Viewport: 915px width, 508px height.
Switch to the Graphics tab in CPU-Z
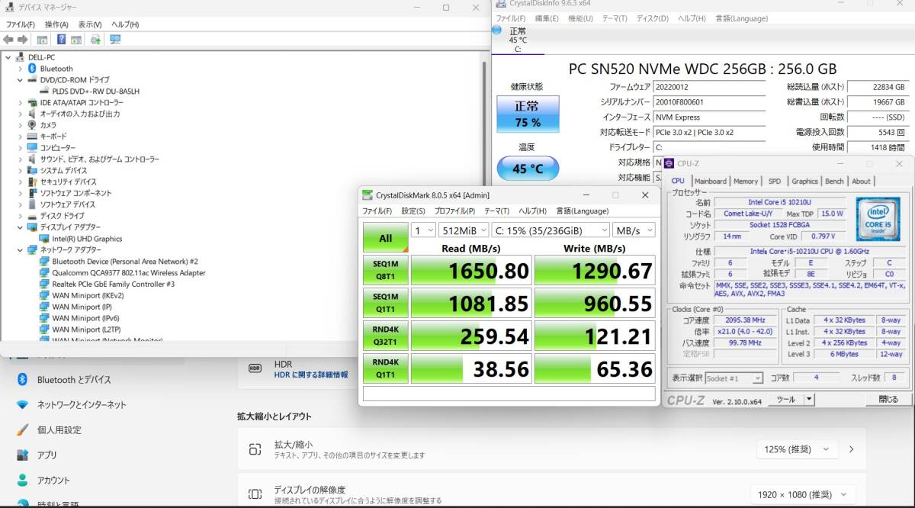pos(804,182)
